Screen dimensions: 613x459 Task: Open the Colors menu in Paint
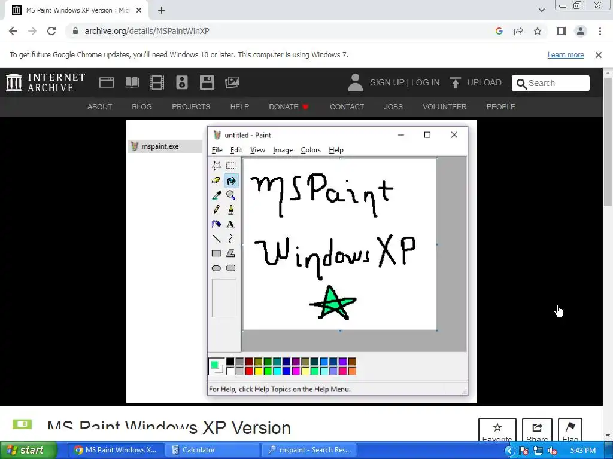(x=311, y=150)
